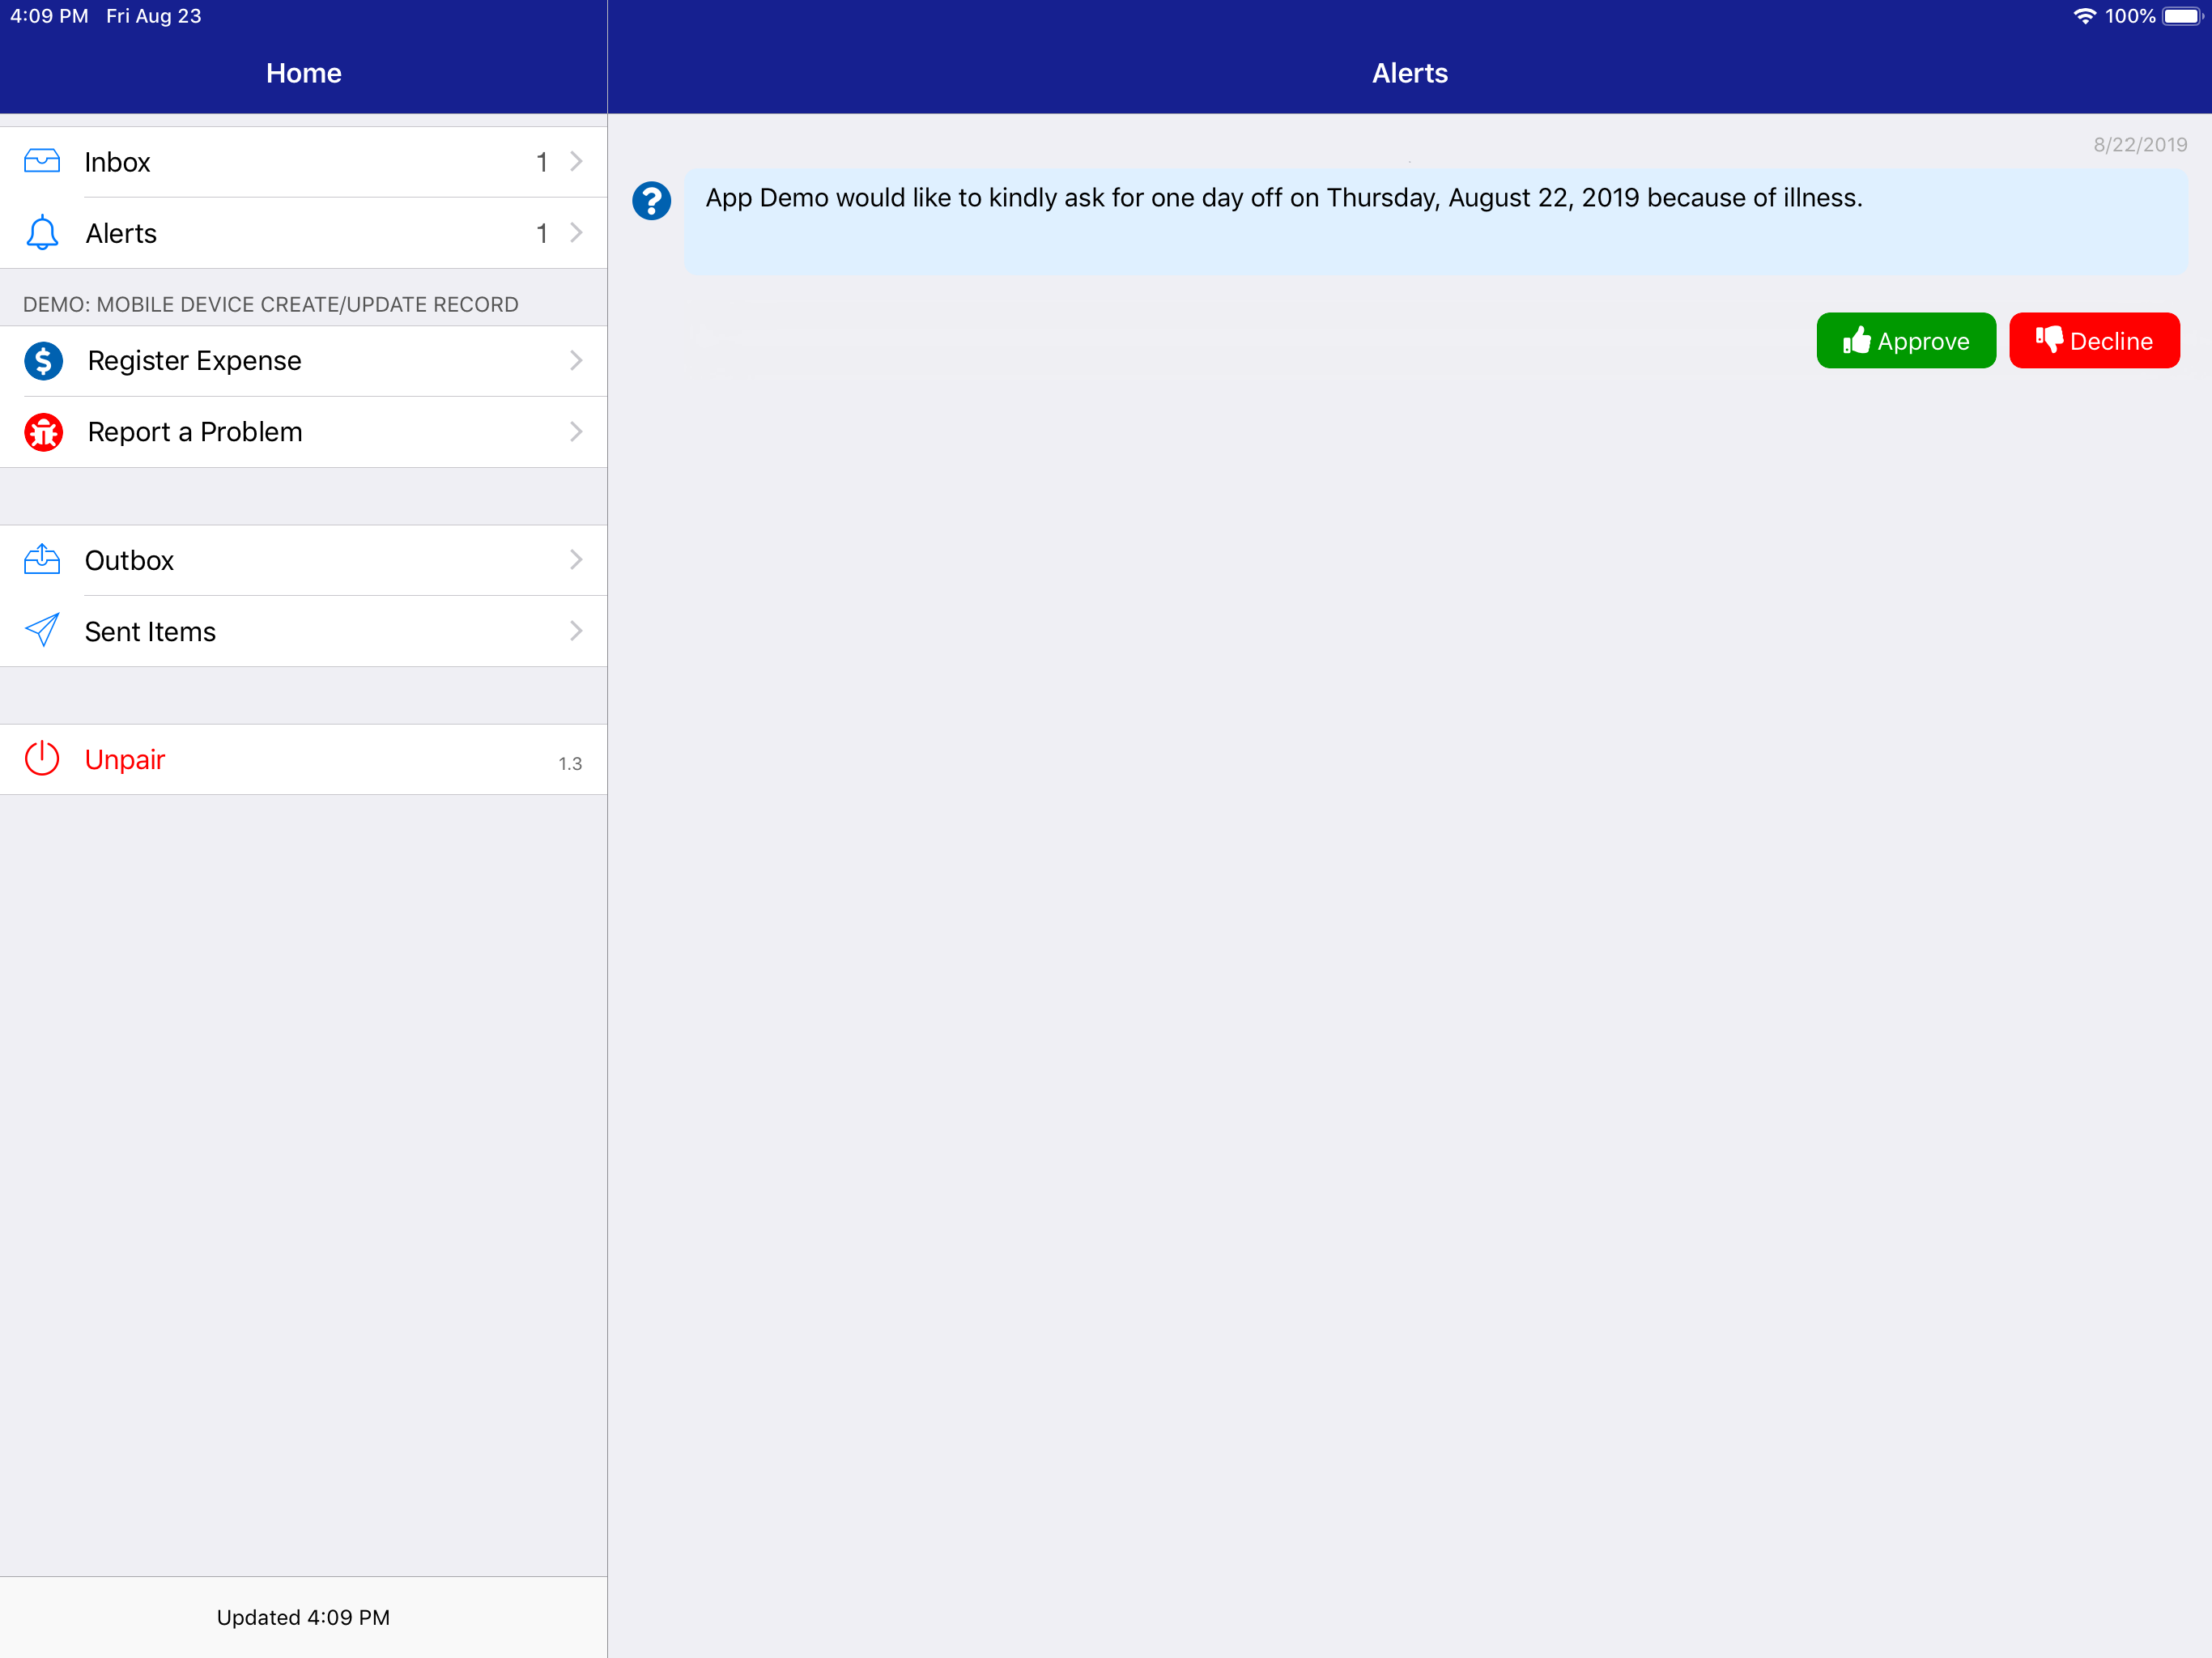Screen dimensions: 2212x1658
Task: Open Report a Problem via its chevron
Action: (x=576, y=432)
